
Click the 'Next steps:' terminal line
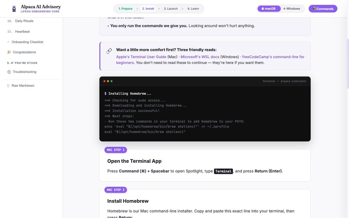pyautogui.click(x=119, y=116)
